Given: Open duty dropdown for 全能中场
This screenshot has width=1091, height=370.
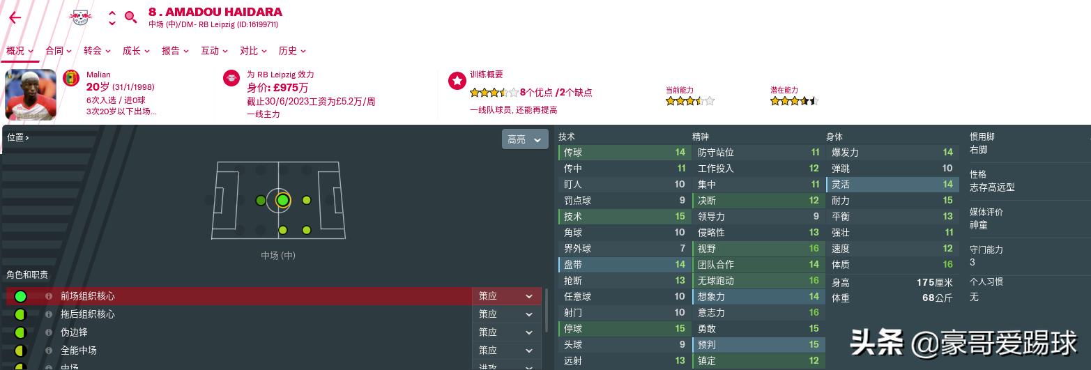Looking at the screenshot, I should [507, 350].
